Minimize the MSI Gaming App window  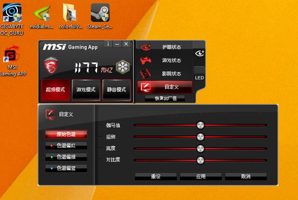point(117,44)
